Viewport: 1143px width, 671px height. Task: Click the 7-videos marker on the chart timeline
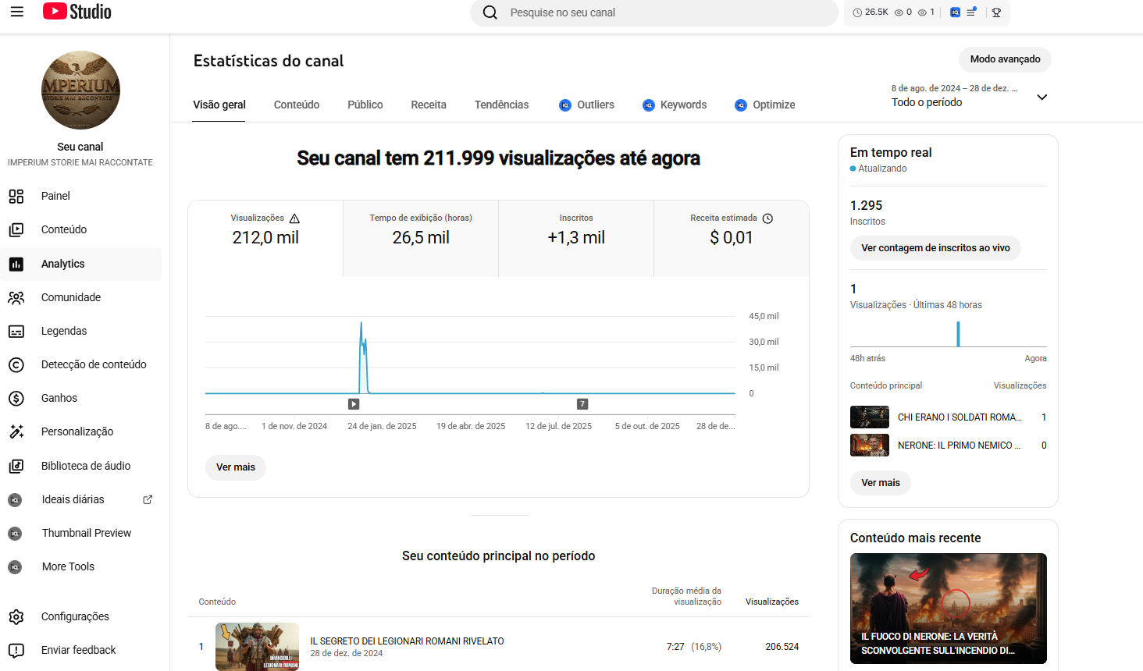coord(582,404)
